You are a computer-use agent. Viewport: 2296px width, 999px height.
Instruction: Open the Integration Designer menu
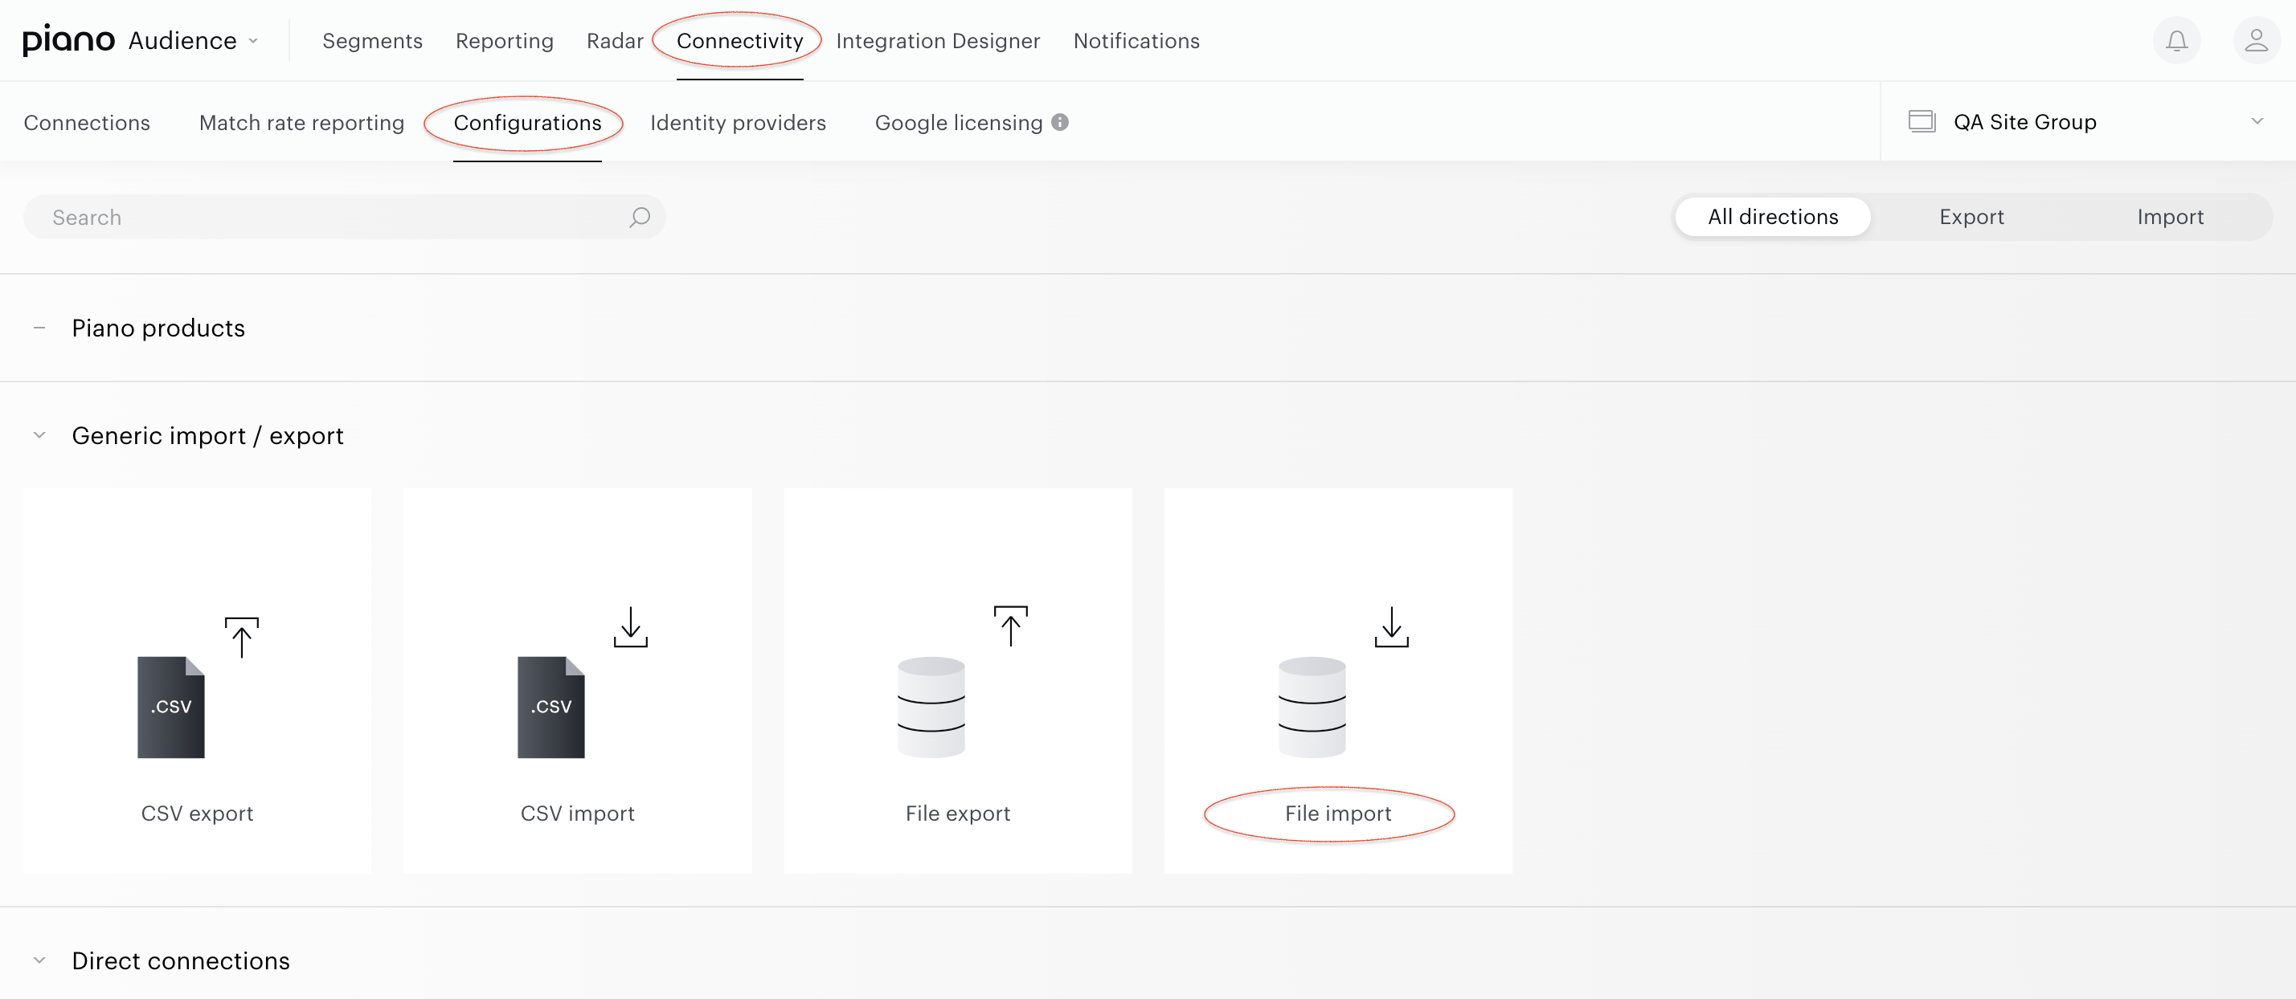(x=938, y=41)
